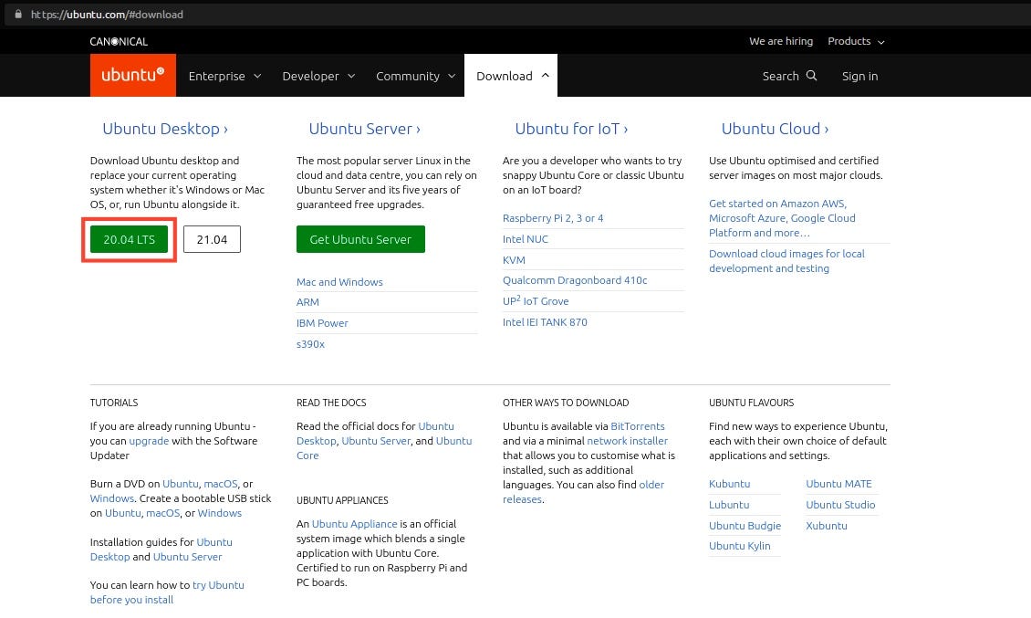Click the orange ubuntu logo
The image size is (1031, 618).
point(133,75)
